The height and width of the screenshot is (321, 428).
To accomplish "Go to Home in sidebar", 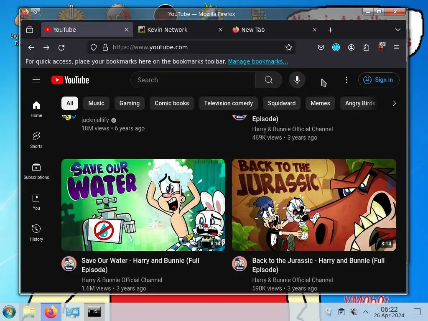I will click(x=36, y=109).
